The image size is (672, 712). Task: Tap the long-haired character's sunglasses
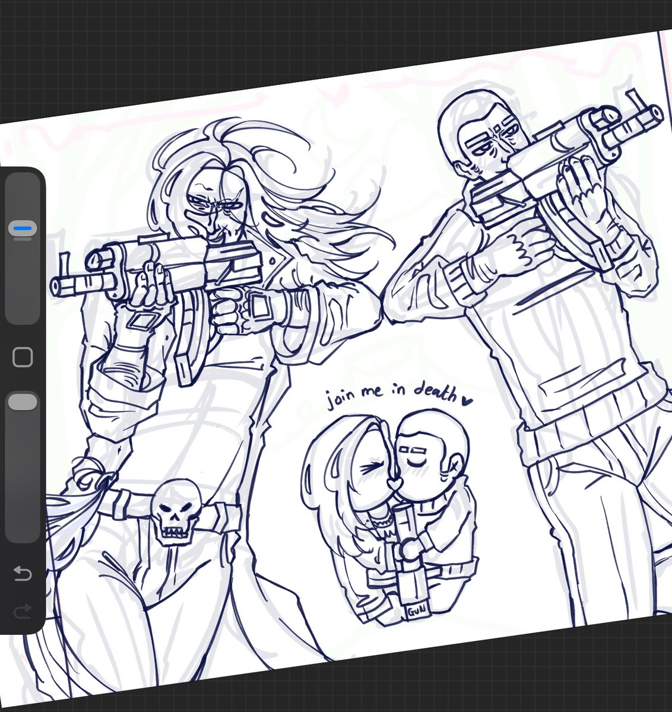click(214, 202)
